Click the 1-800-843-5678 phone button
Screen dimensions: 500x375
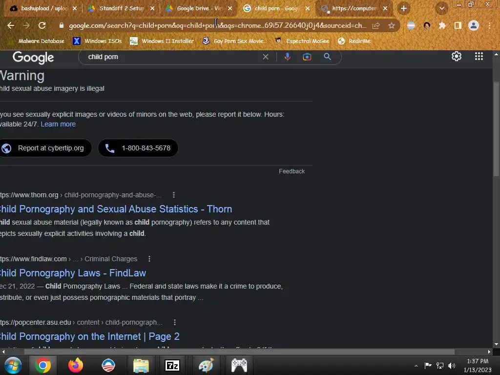point(138,148)
